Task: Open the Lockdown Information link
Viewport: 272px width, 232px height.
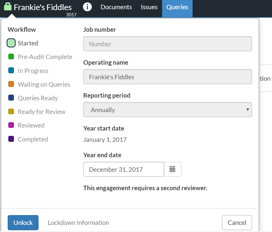Action: [78, 223]
